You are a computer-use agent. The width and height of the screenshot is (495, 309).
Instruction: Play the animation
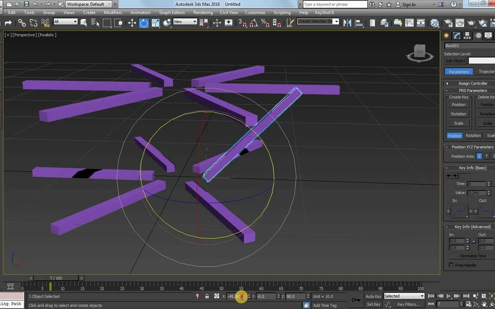[449, 296]
